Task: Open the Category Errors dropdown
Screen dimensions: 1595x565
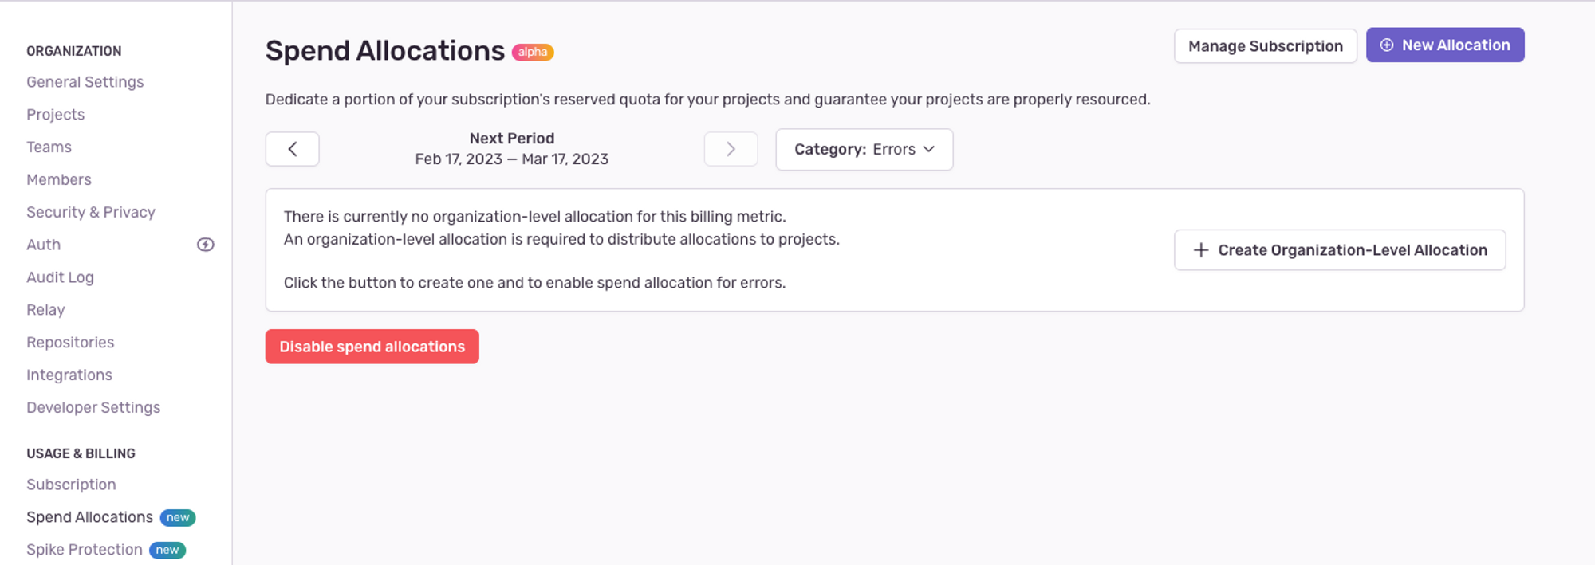Action: click(864, 149)
